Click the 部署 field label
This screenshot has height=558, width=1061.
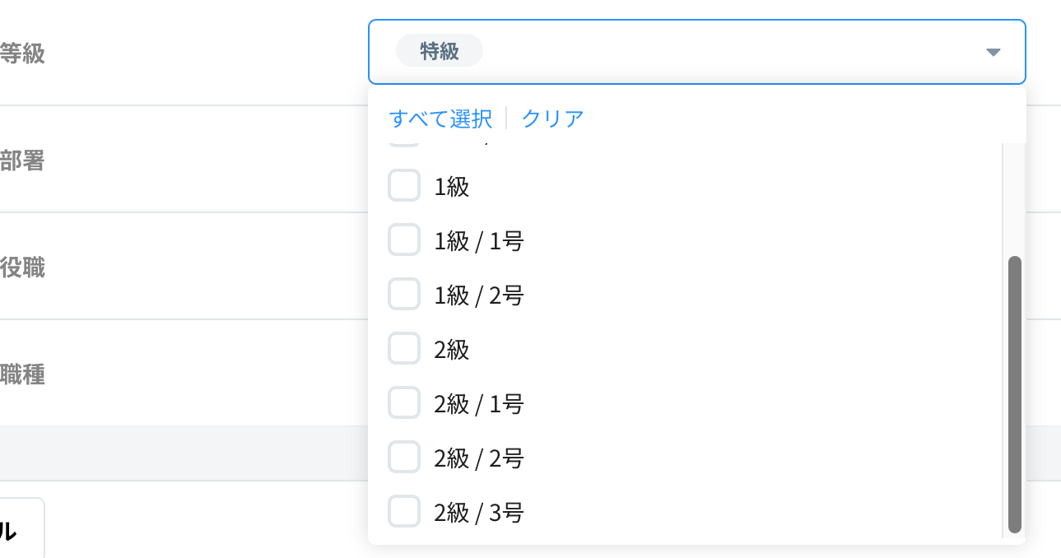[x=22, y=160]
